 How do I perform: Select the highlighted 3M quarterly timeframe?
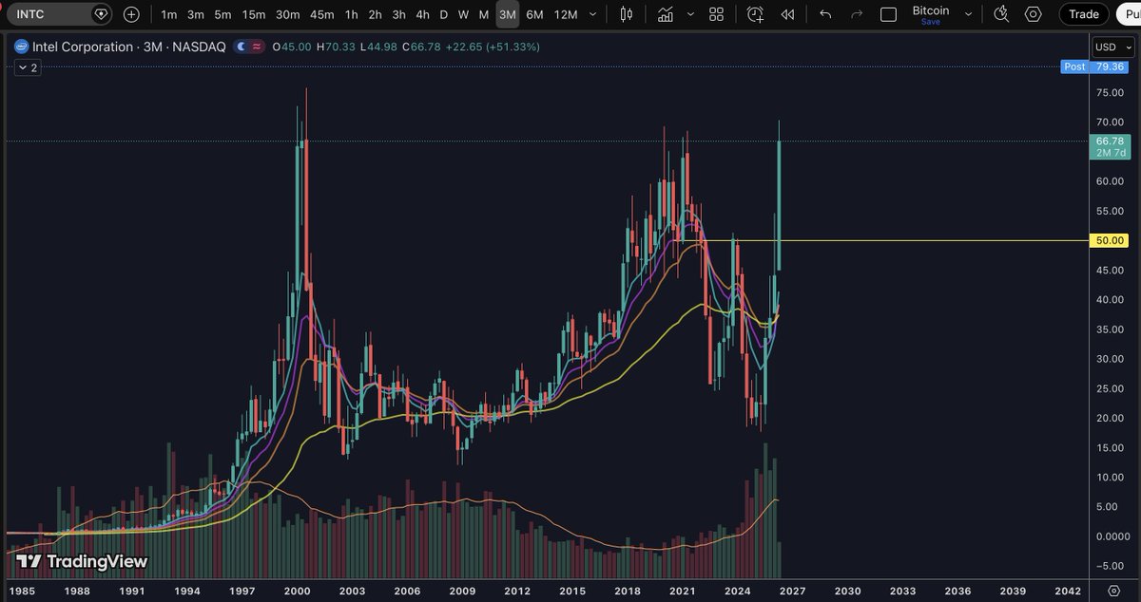(x=508, y=14)
